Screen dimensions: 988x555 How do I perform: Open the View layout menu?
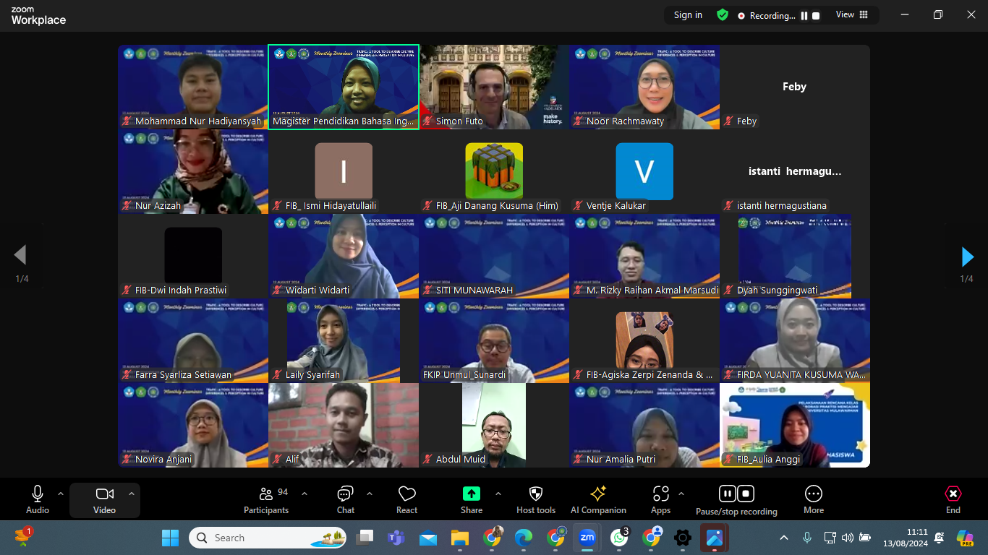pos(852,14)
